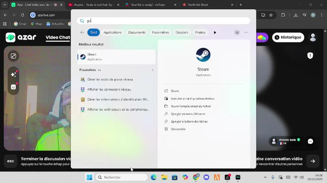Click the microphone tray icon
Viewport: 327px width, 183px height.
273,177
